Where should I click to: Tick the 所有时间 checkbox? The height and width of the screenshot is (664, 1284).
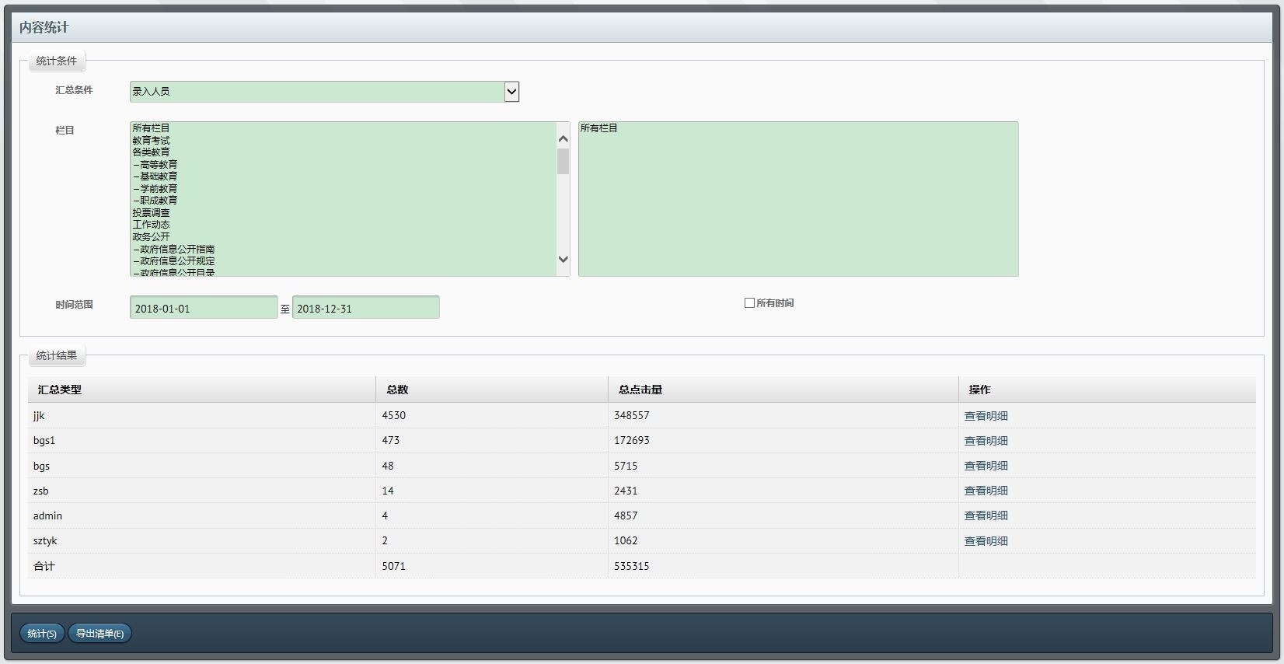point(749,303)
